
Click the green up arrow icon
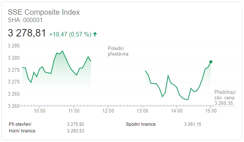click(95, 34)
